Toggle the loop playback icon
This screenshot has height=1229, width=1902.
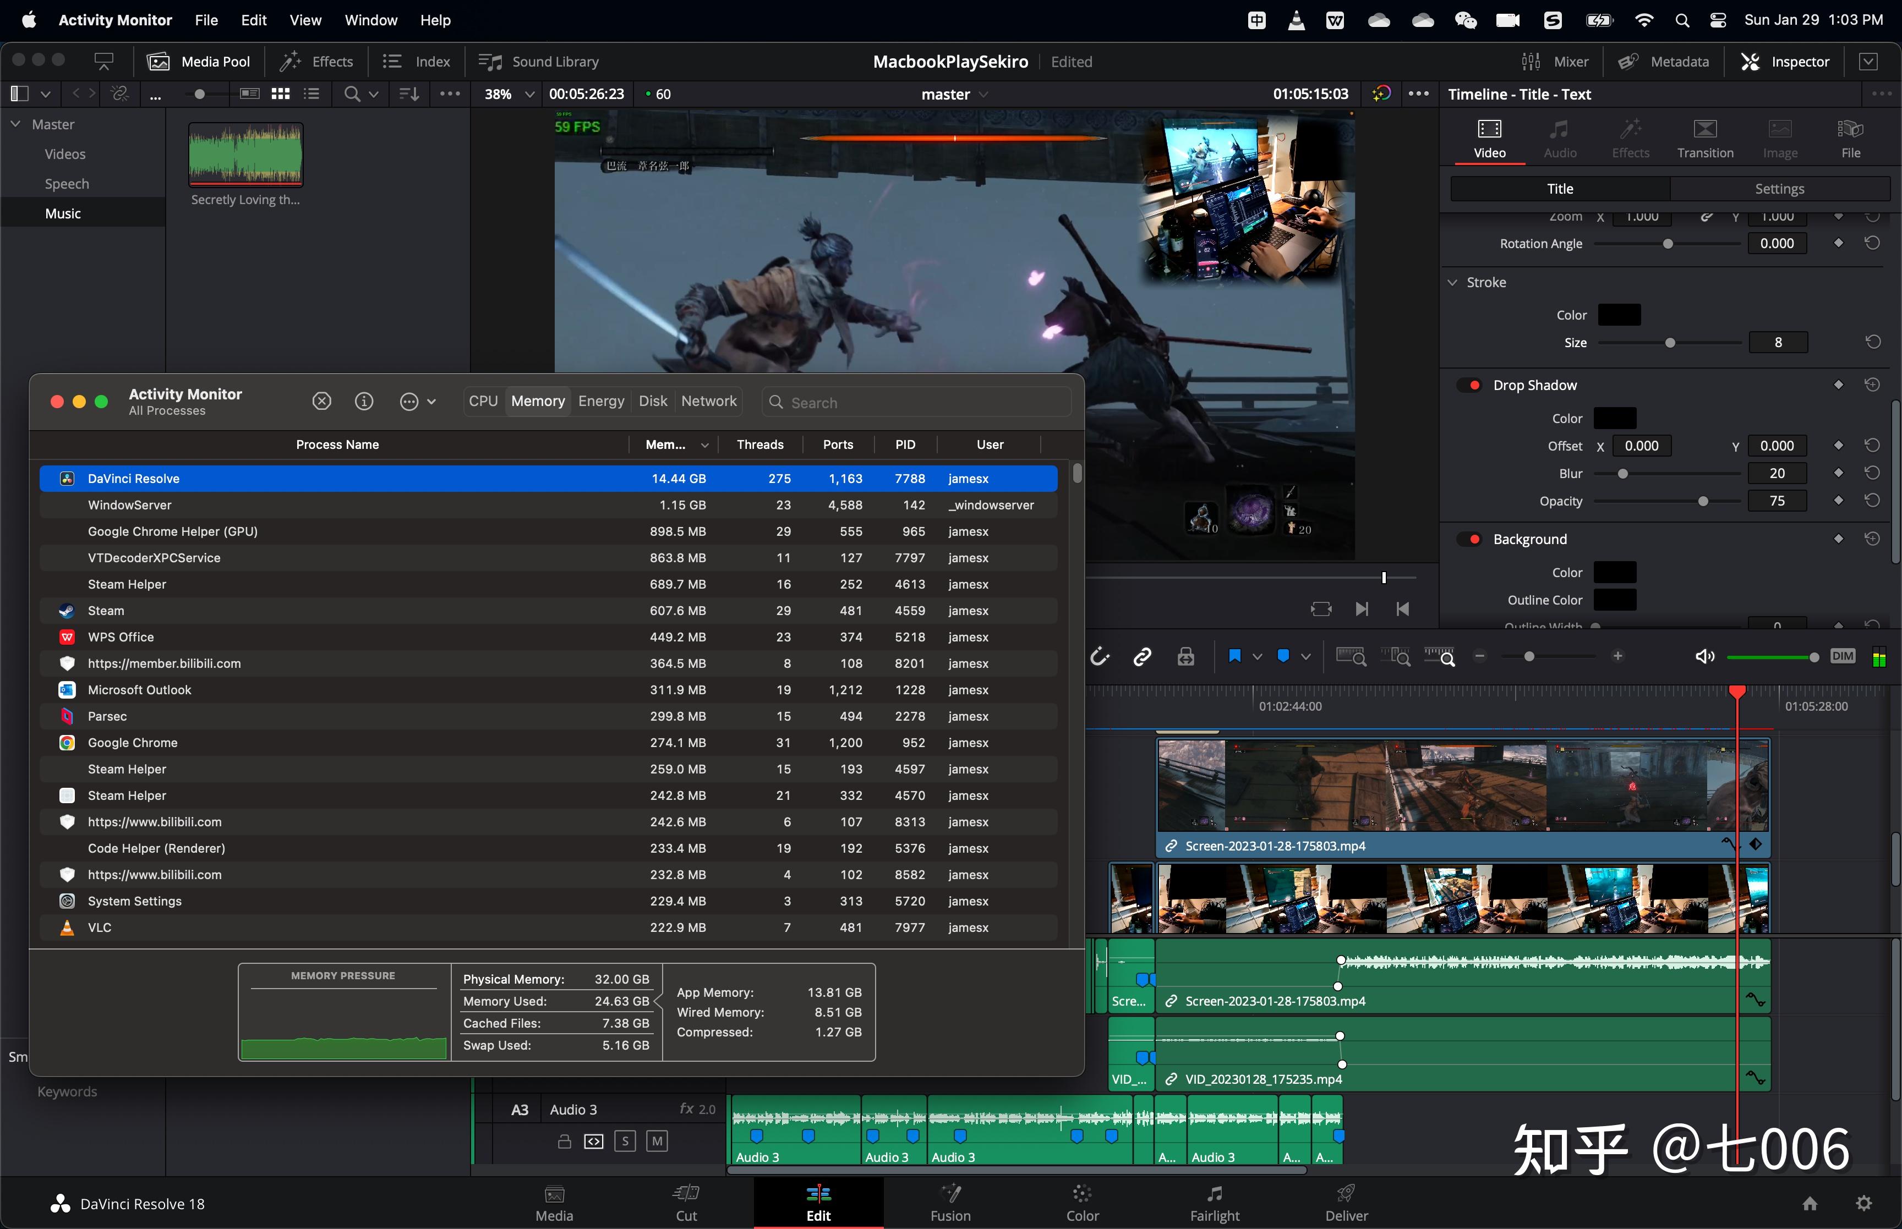tap(1321, 609)
